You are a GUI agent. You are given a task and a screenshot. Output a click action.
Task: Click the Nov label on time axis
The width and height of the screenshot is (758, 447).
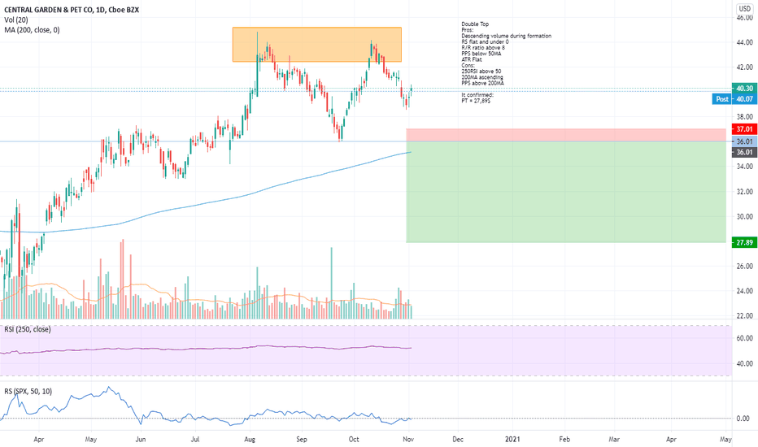tap(408, 439)
